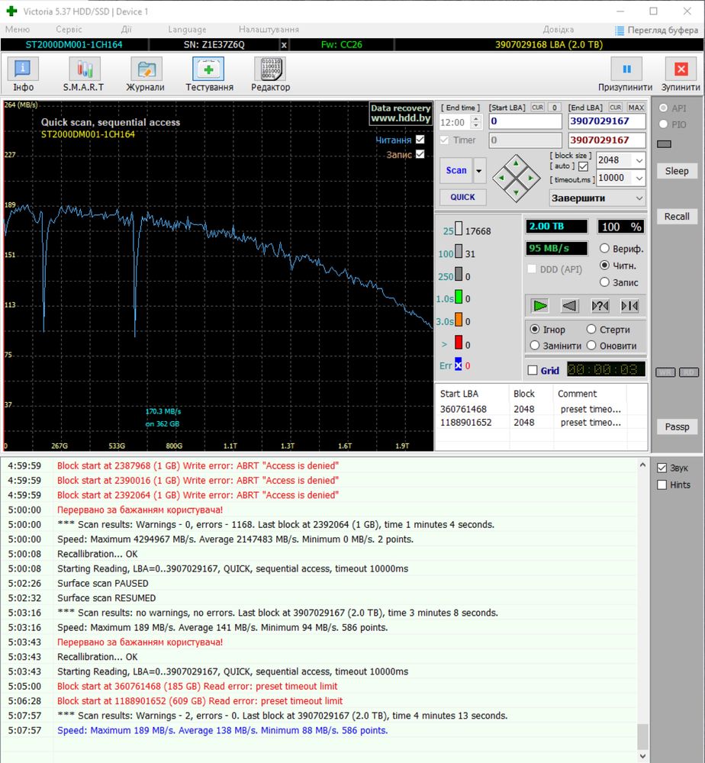Open the arrow dropdown next to Scan
The width and height of the screenshot is (705, 763).
pos(479,171)
